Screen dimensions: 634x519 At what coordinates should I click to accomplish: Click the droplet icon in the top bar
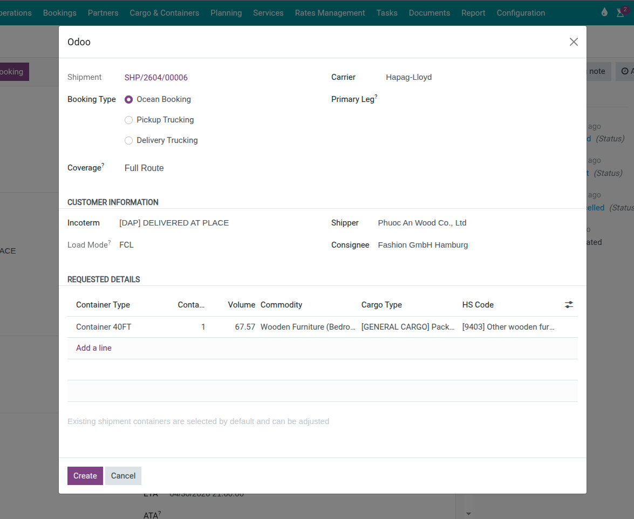click(x=604, y=11)
